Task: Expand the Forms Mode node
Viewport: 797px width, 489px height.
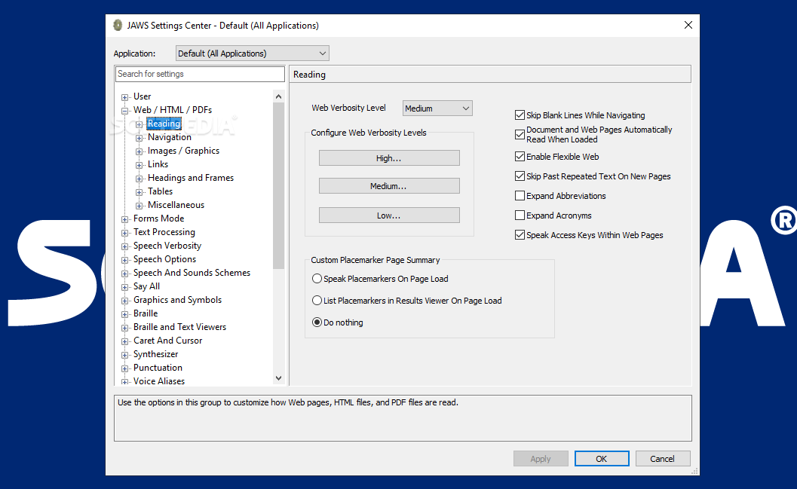Action: tap(124, 219)
